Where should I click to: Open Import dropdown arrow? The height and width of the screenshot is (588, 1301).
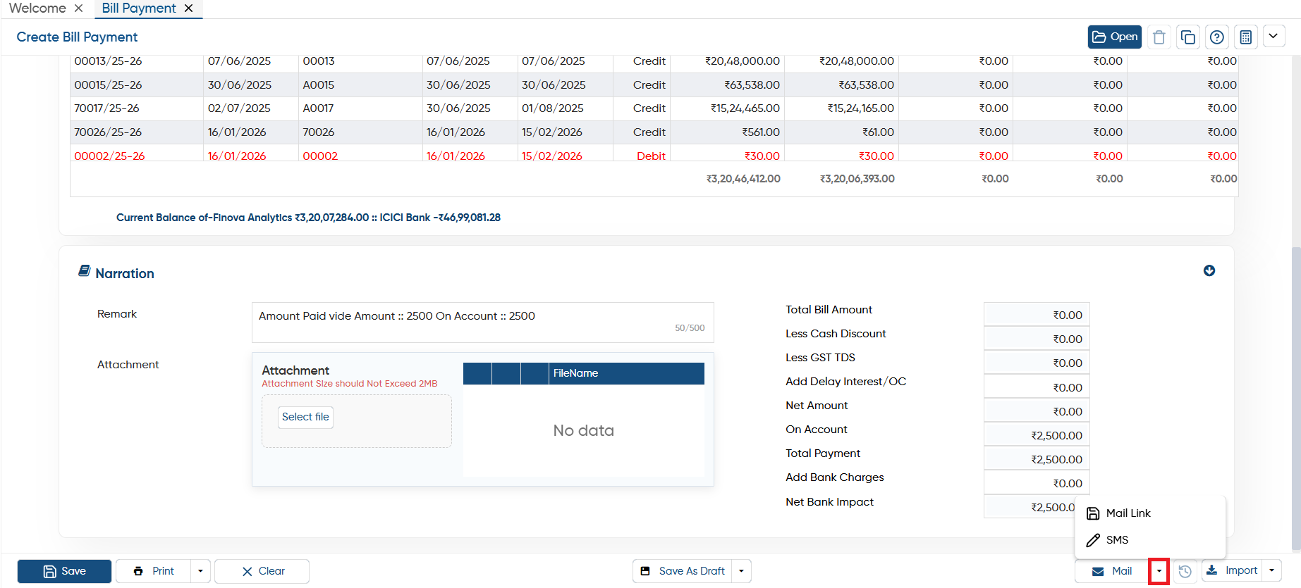pyautogui.click(x=1271, y=571)
